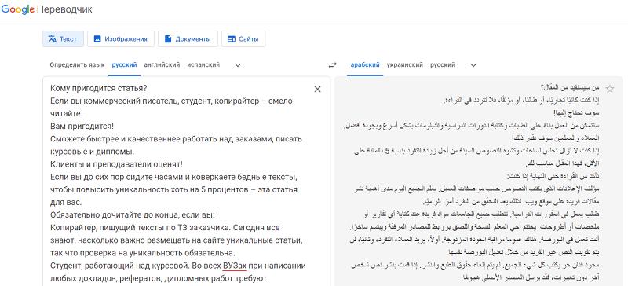Select английский as source language

pos(162,64)
